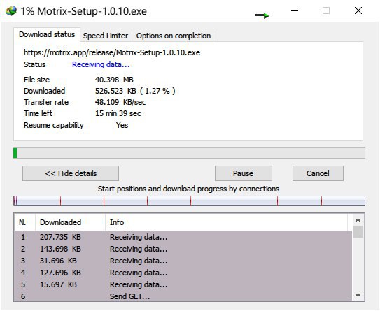This screenshot has width=380, height=311.
Task: Click the N. column header
Action: (x=24, y=222)
